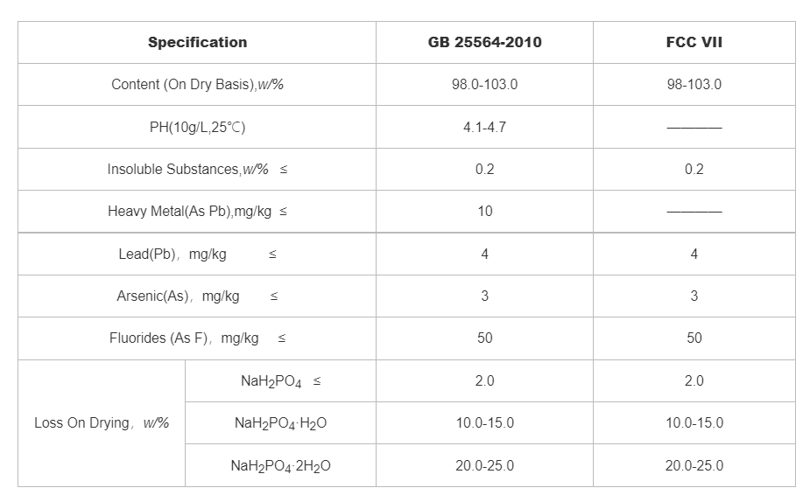Click the 10.0-15.0 value under FCC VII

point(694,422)
